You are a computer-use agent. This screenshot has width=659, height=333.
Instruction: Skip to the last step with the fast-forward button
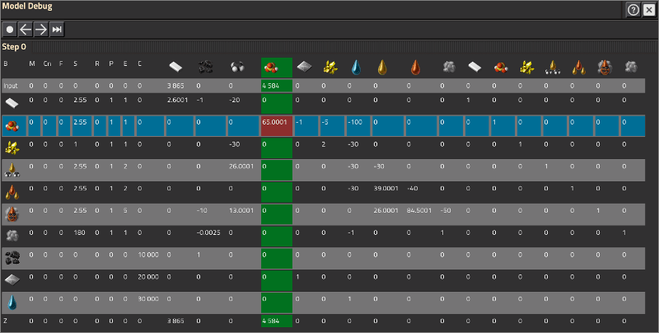coord(56,29)
